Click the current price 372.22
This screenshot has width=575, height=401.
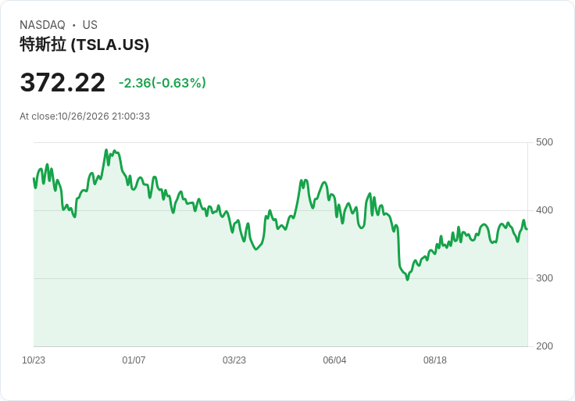click(62, 83)
